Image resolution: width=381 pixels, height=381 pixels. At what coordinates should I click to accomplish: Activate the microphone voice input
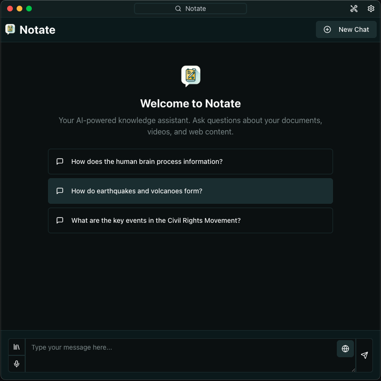[x=17, y=364]
